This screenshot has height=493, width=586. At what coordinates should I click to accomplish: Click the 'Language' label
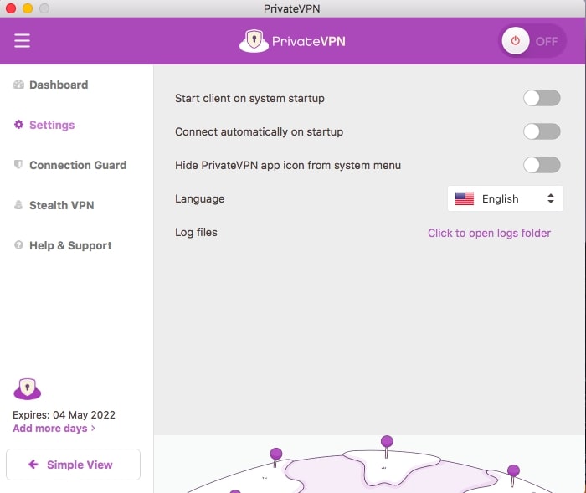[x=200, y=199]
